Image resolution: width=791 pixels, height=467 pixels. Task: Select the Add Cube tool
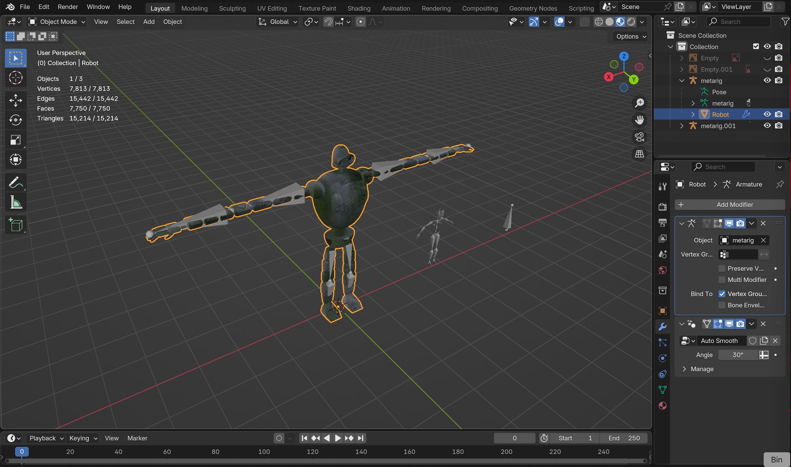click(16, 225)
